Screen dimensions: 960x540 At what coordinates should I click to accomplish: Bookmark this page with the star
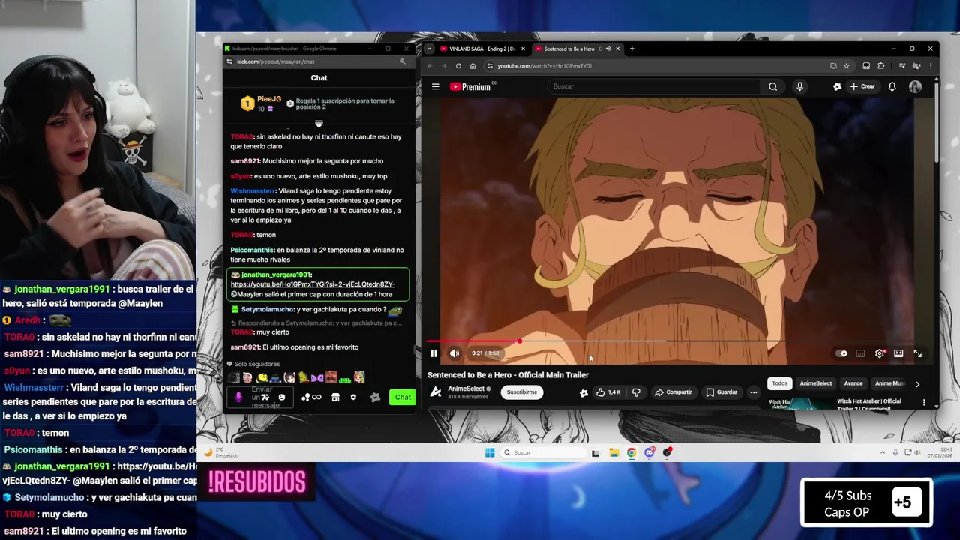(x=846, y=66)
